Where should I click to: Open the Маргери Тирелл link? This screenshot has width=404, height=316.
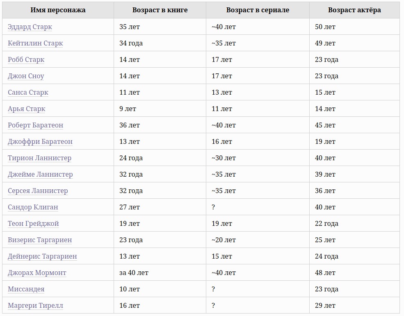(36, 306)
